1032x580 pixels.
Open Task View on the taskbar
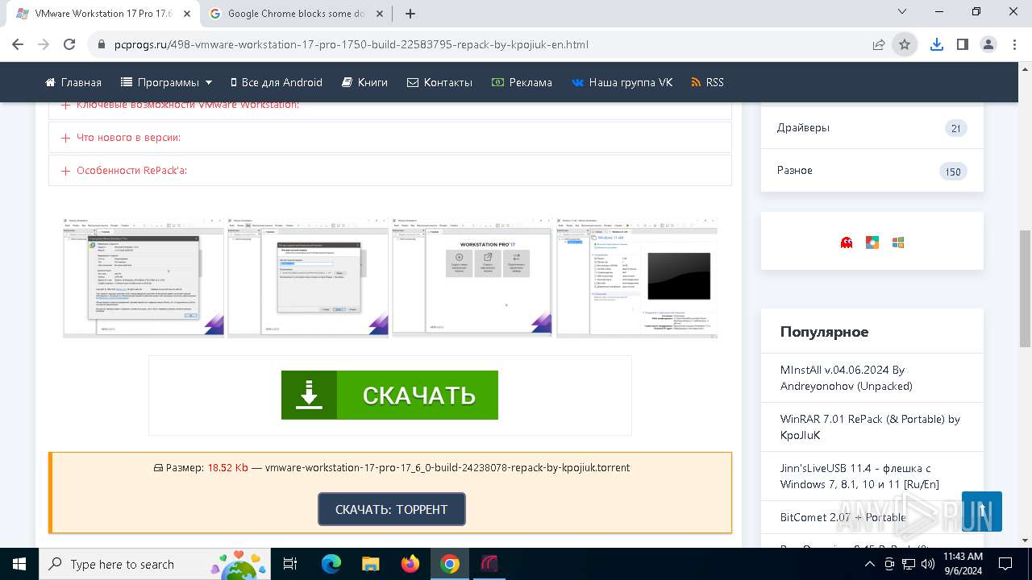(x=291, y=564)
